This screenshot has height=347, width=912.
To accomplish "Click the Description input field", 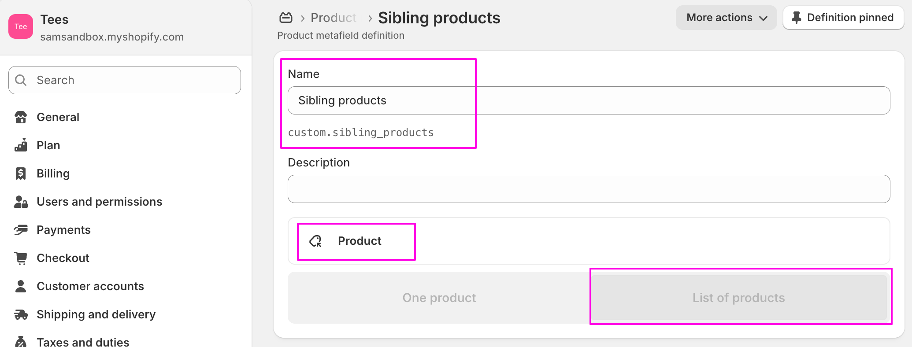I will click(589, 189).
